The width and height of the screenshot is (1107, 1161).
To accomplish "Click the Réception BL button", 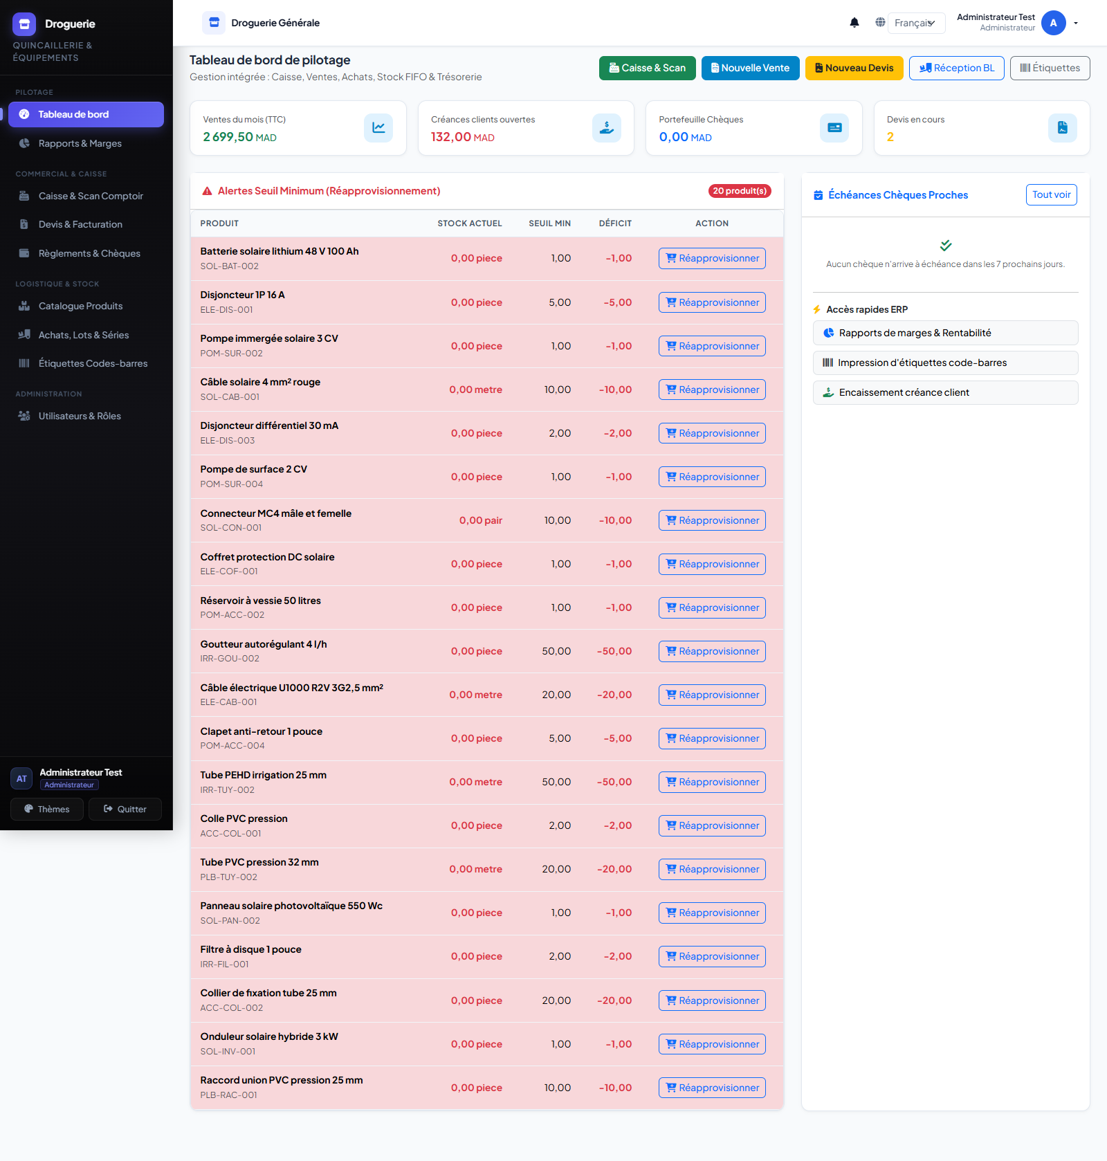I will [x=957, y=68].
